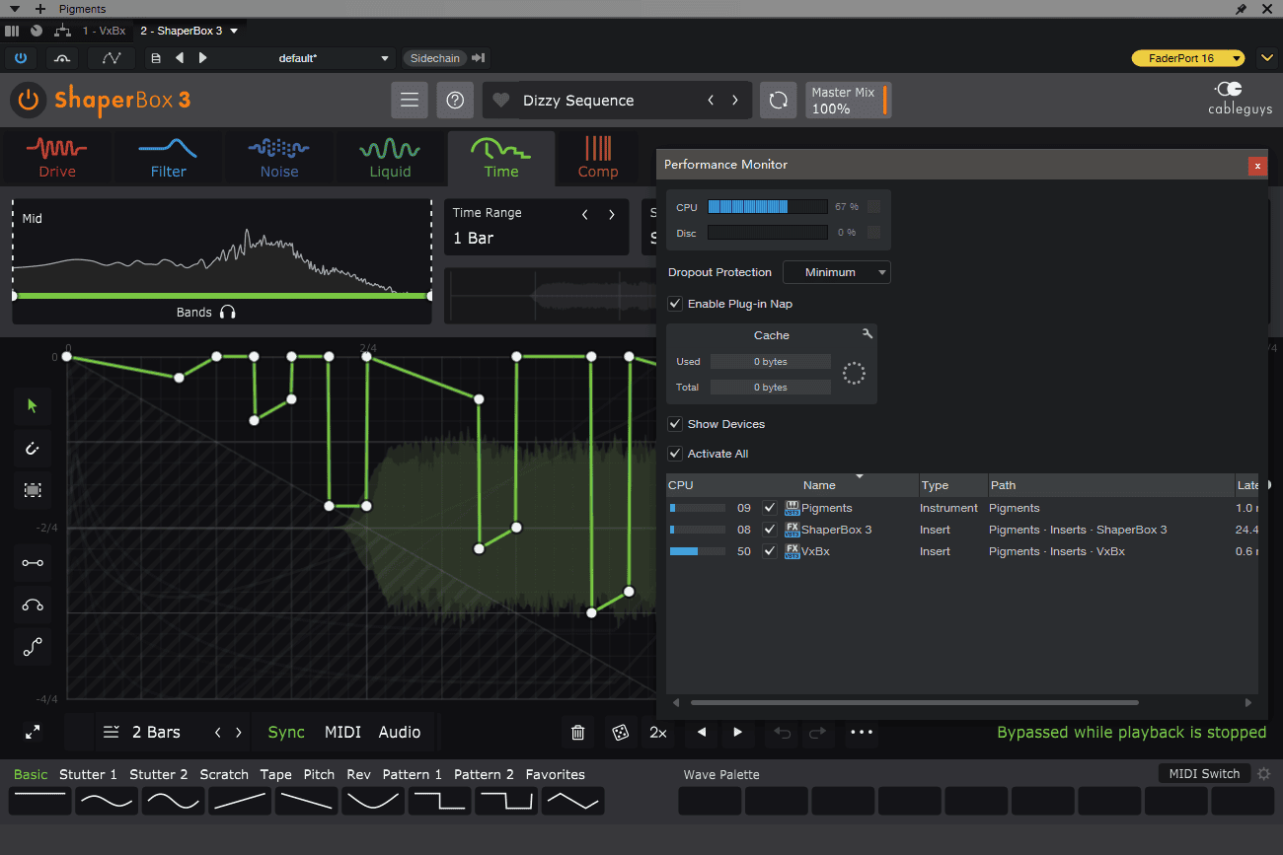Deactivate Pigments in the device list

770,508
